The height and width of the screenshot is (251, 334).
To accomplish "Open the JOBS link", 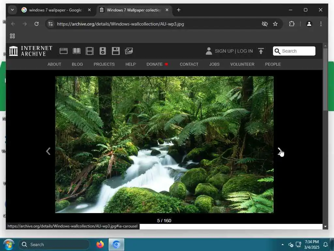I will (214, 64).
